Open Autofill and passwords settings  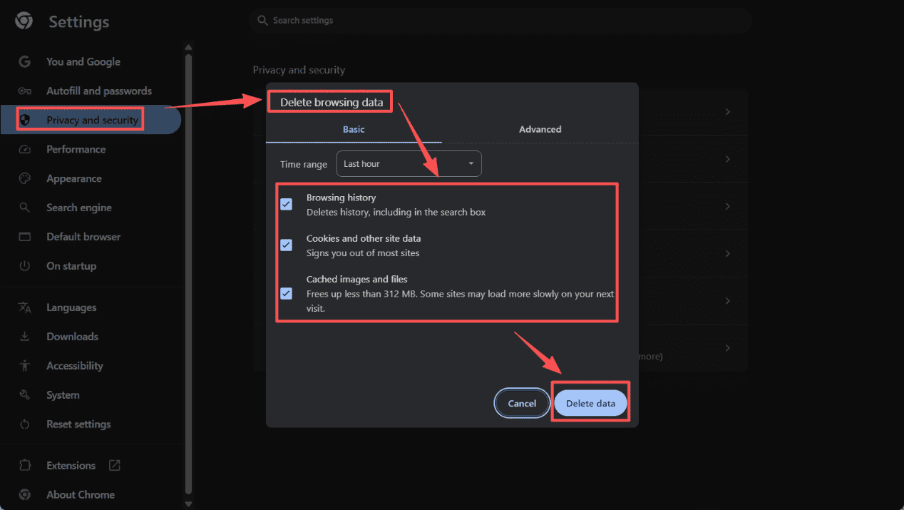point(25,91)
